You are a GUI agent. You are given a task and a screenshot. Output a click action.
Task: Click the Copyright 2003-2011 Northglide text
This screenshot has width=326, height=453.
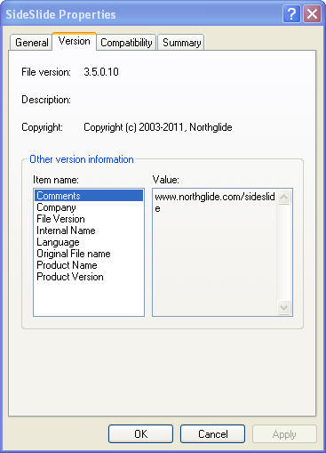158,127
